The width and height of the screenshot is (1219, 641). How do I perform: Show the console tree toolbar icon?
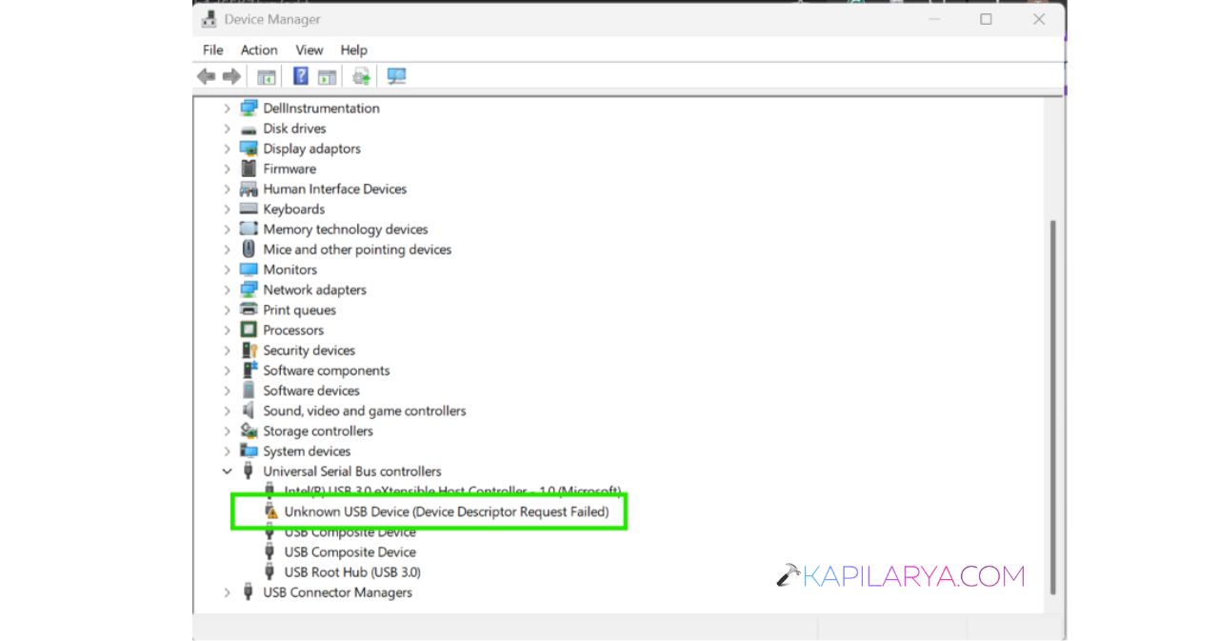(x=267, y=77)
